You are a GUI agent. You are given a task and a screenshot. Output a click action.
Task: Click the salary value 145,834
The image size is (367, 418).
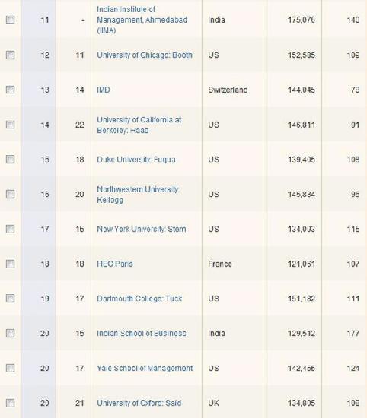pos(302,195)
